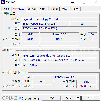Select the 메인보드 tab
The height and width of the screenshot is (101, 101).
[x=19, y=9]
